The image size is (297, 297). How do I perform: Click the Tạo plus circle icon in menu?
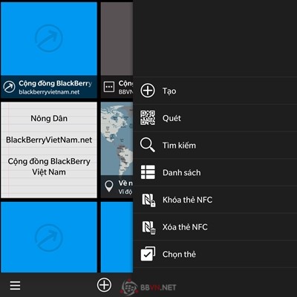(x=148, y=91)
